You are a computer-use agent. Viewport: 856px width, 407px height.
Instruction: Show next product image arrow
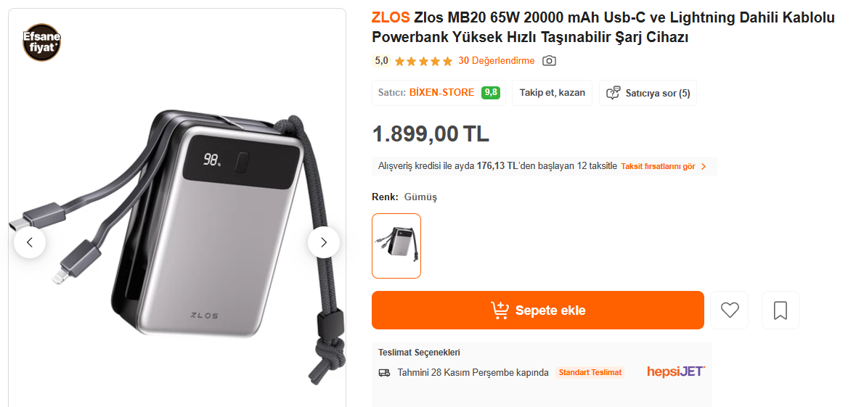coord(323,242)
